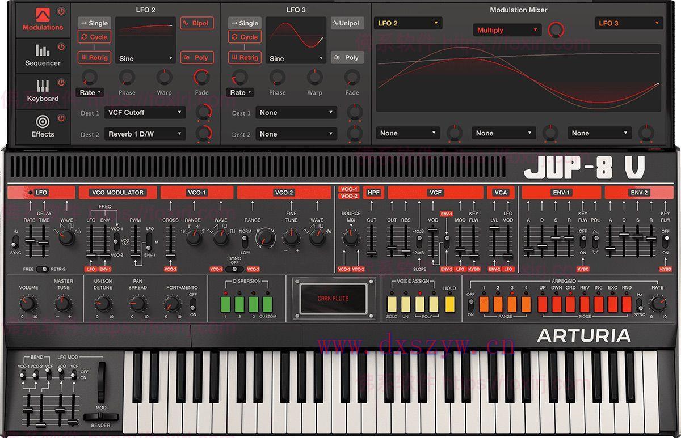Switch the Unipol setting on LFO 3
The width and height of the screenshot is (681, 438).
347,23
